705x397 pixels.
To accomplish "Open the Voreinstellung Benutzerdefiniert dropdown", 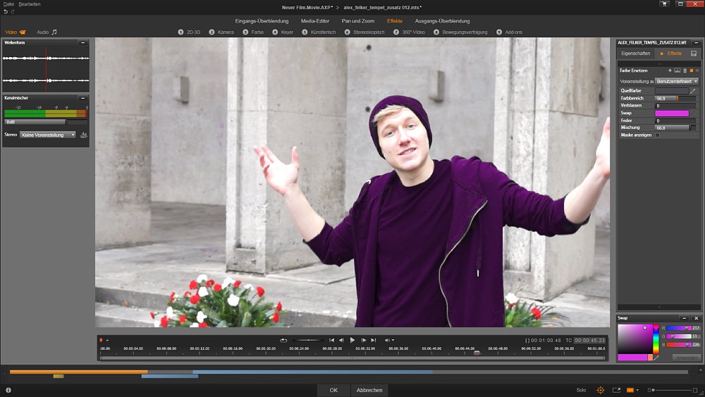I will pos(676,81).
